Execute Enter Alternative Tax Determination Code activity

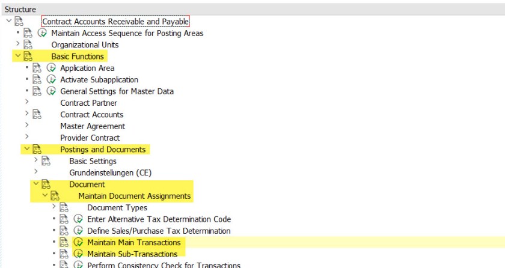pyautogui.click(x=78, y=219)
